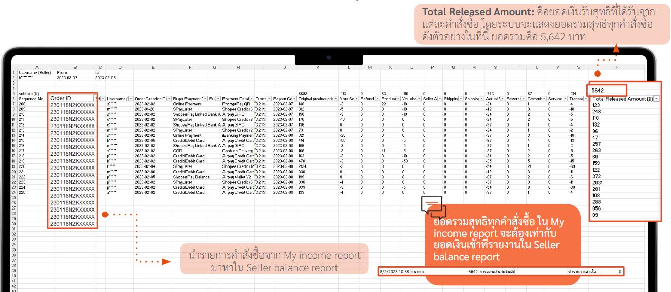Open the Buyer Payment column filter icon

coord(205,99)
